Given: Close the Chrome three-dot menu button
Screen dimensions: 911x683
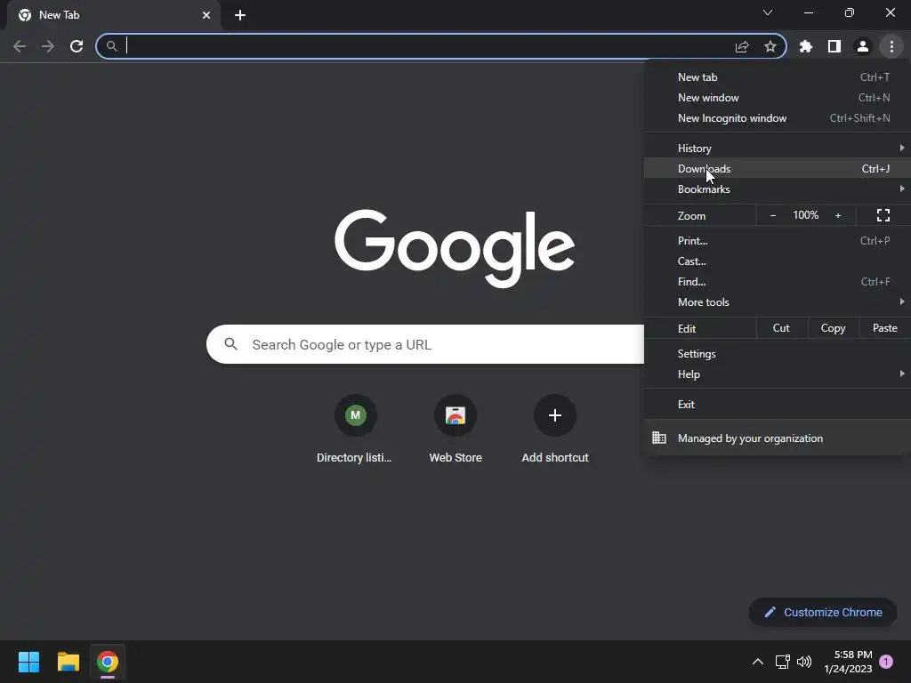Looking at the screenshot, I should (891, 46).
